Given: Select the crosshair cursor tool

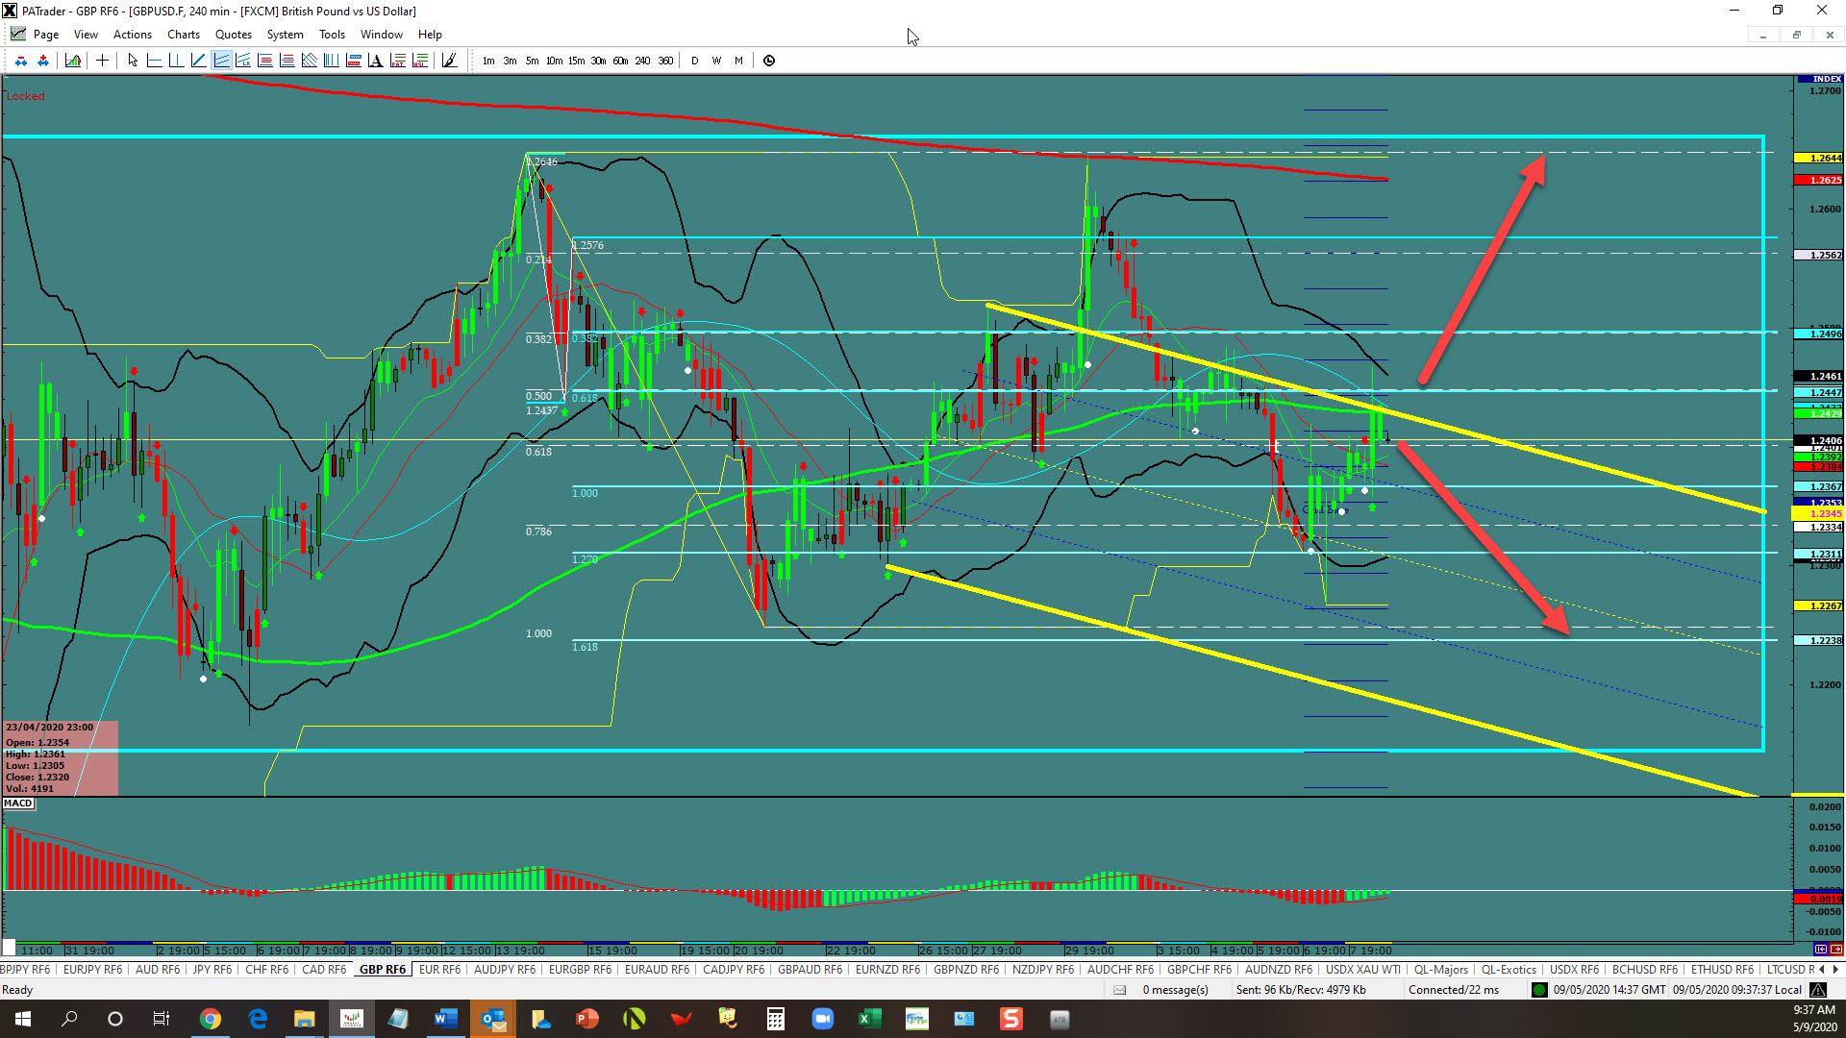Looking at the screenshot, I should [102, 61].
